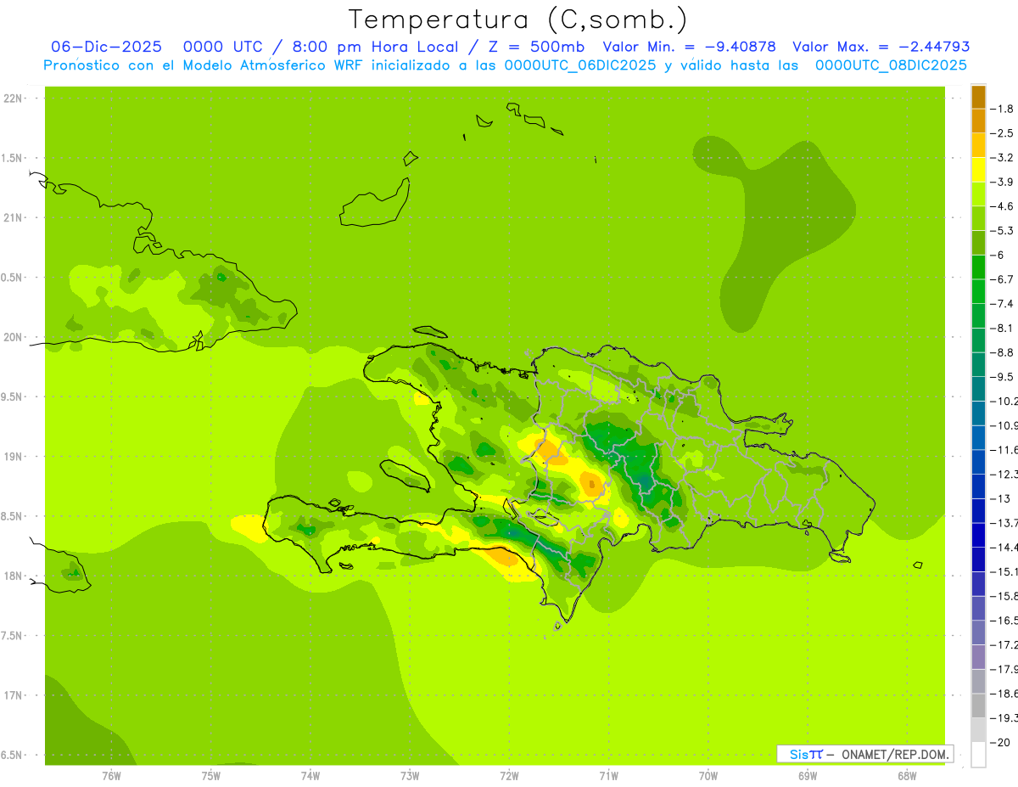The width and height of the screenshot is (1018, 787).
Task: Pick the purple swatch between -17.2 and -17.9
Action: (978, 657)
